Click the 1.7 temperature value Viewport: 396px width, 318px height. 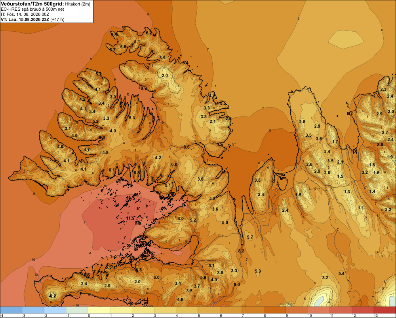tap(335, 141)
